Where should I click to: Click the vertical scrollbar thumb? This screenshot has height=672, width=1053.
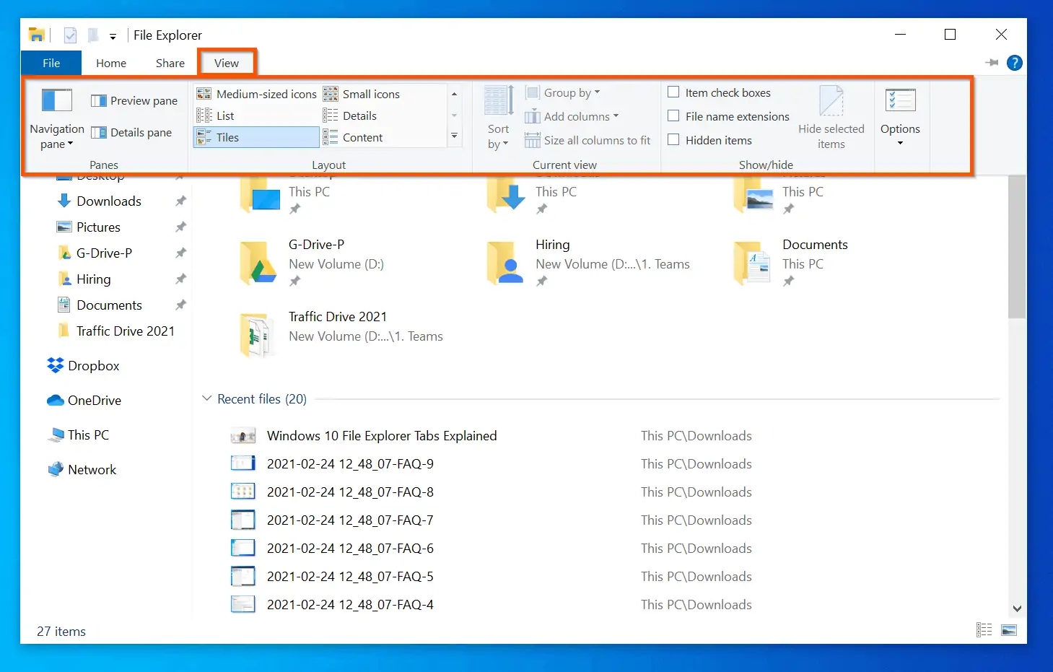(1016, 245)
